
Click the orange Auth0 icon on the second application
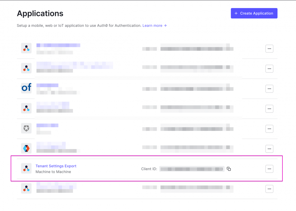click(x=26, y=68)
